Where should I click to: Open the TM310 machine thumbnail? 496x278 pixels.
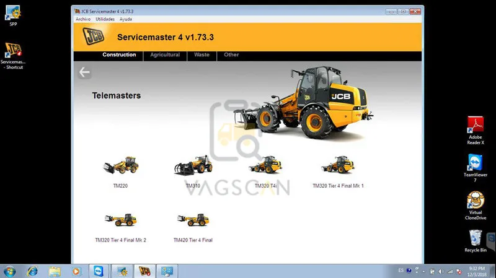tap(193, 165)
